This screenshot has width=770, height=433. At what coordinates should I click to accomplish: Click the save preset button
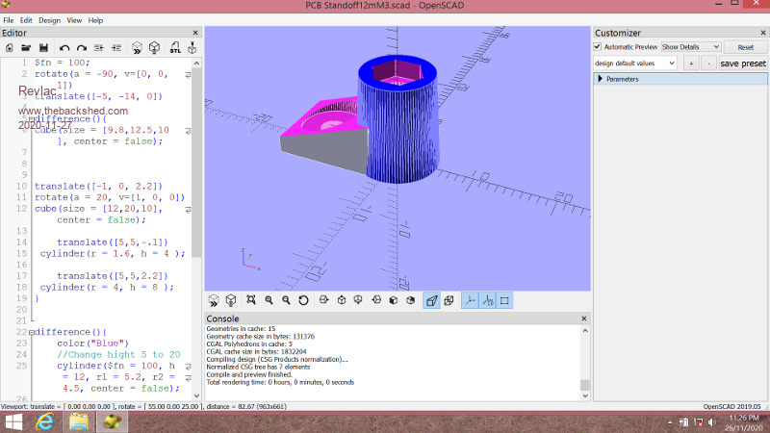(x=742, y=64)
